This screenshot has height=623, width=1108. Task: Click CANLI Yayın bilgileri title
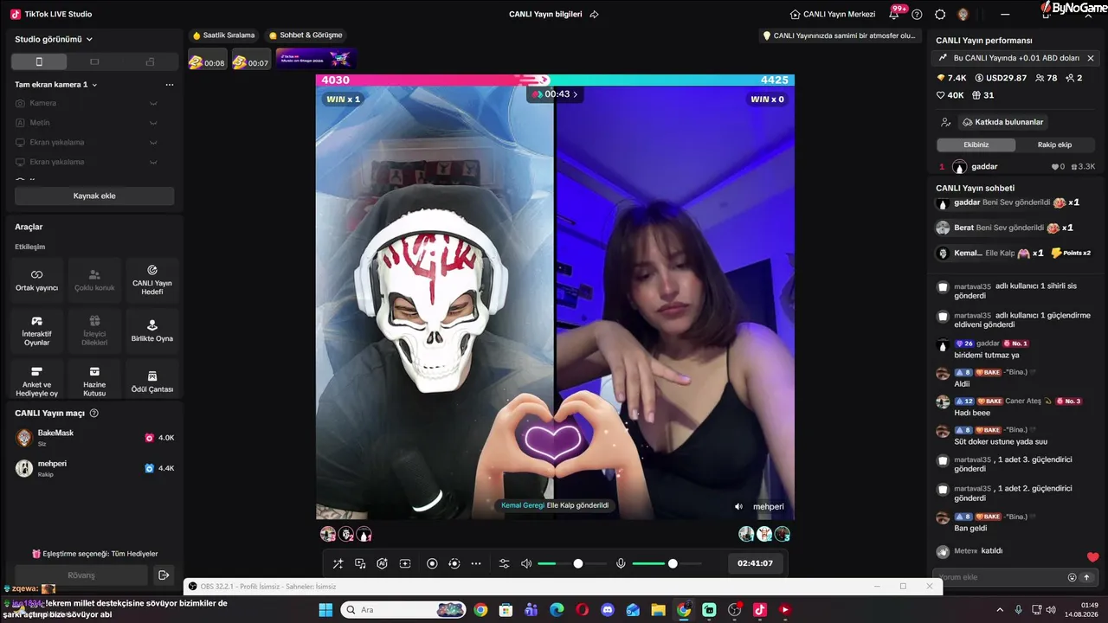545,14
